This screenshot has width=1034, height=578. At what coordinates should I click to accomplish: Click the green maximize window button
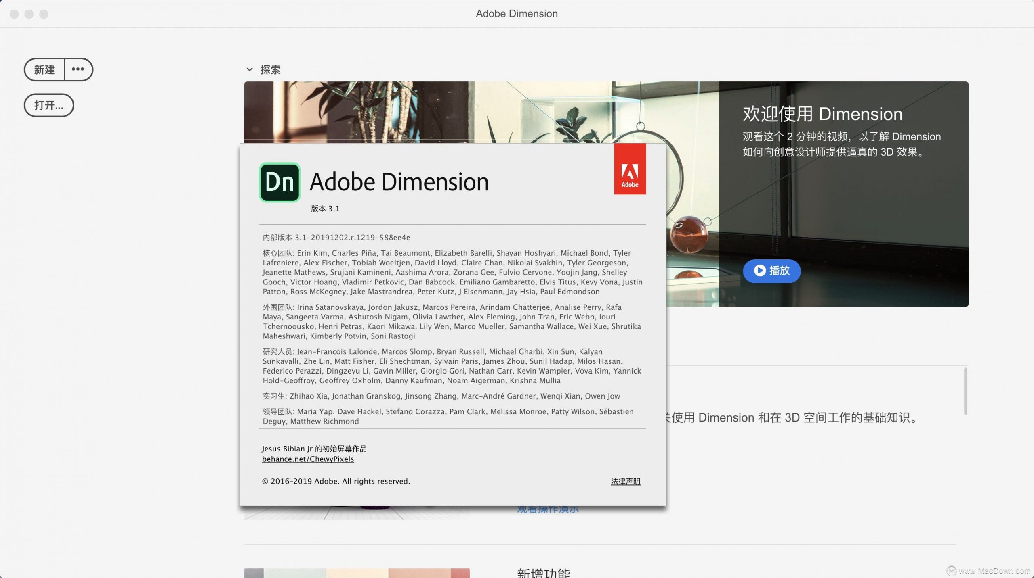pos(44,14)
